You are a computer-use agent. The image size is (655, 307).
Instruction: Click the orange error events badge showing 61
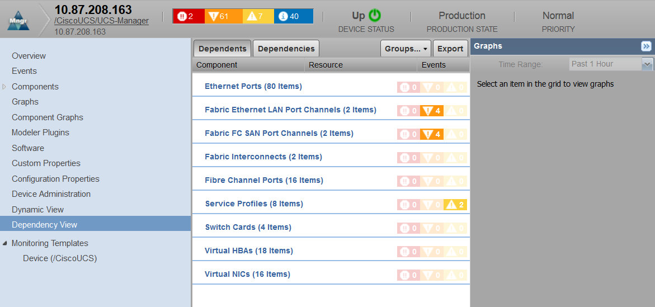pyautogui.click(x=219, y=16)
